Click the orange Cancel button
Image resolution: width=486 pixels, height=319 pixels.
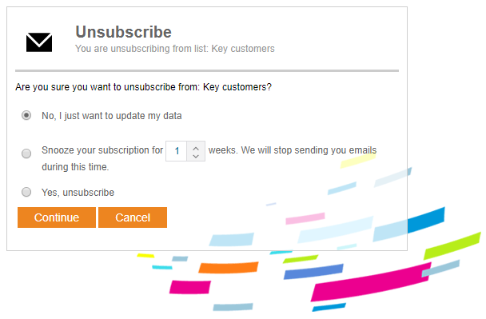[133, 217]
